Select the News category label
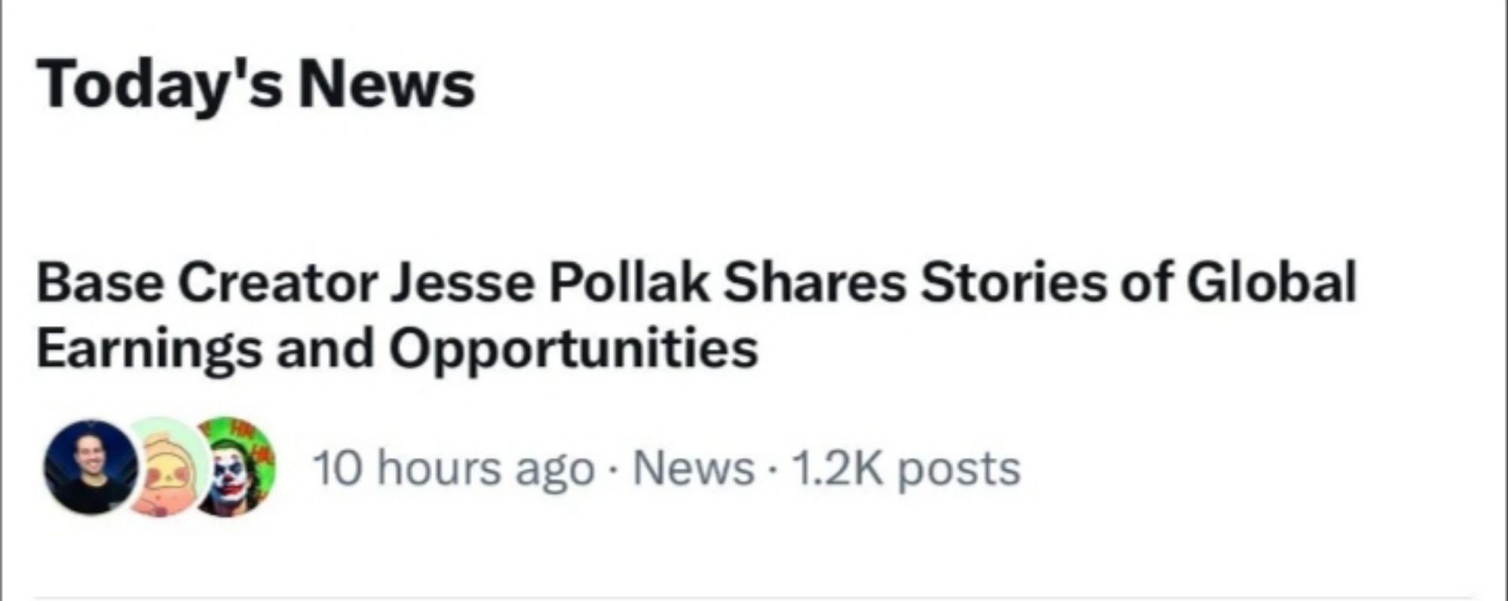 click(x=694, y=468)
